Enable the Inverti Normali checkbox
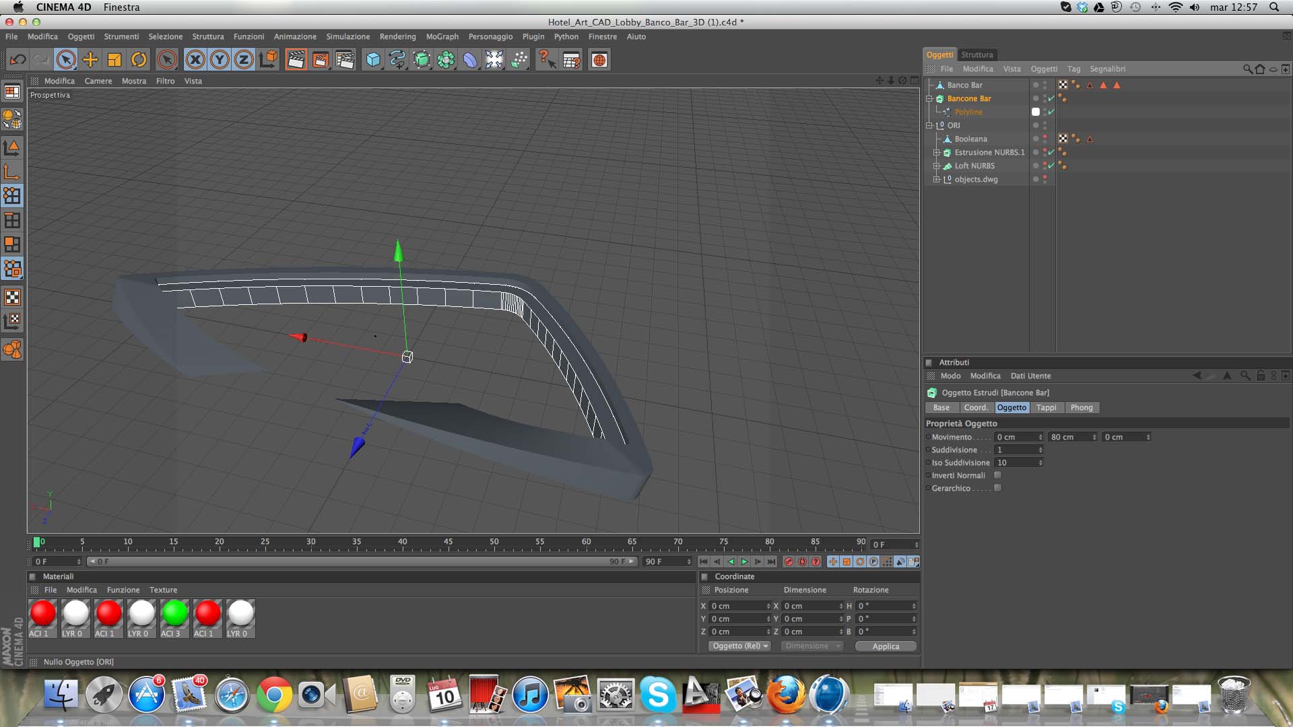This screenshot has width=1293, height=727. point(997,475)
